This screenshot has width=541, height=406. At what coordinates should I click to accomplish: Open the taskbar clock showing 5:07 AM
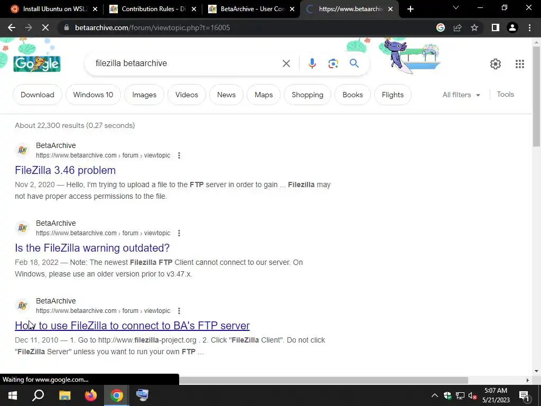point(496,395)
